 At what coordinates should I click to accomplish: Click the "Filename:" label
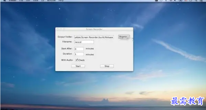pos(68,42)
